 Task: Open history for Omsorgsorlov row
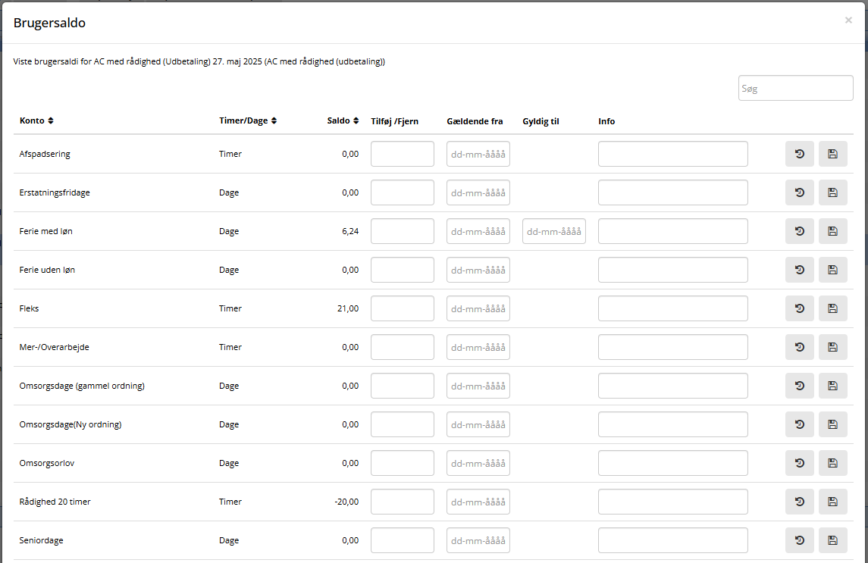point(799,463)
